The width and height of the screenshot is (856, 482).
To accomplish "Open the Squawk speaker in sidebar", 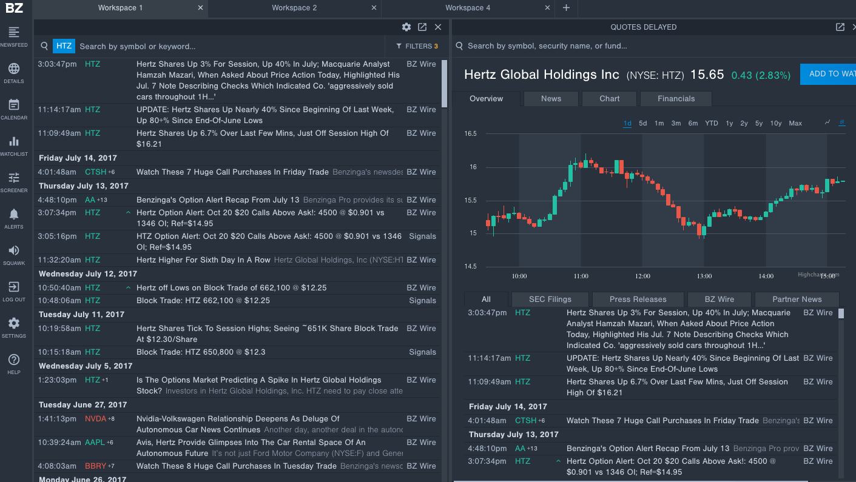I will tap(13, 255).
